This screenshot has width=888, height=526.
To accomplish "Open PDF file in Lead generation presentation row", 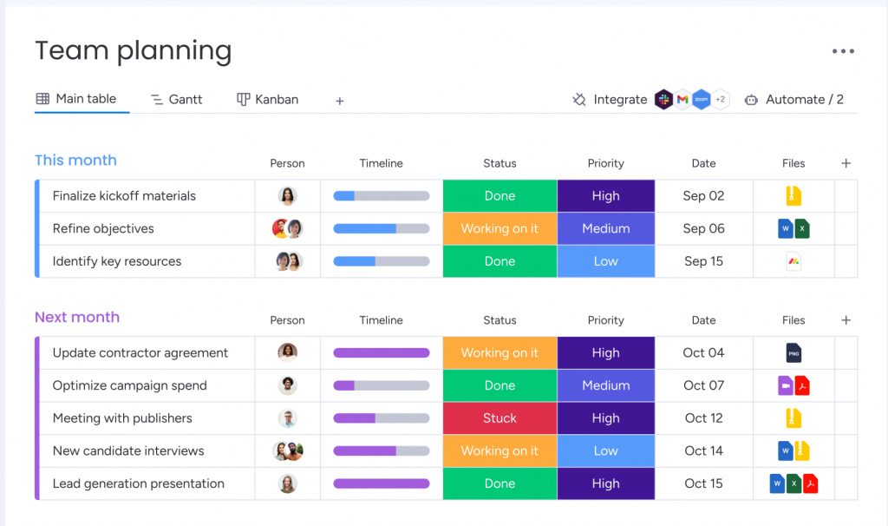I will point(811,483).
